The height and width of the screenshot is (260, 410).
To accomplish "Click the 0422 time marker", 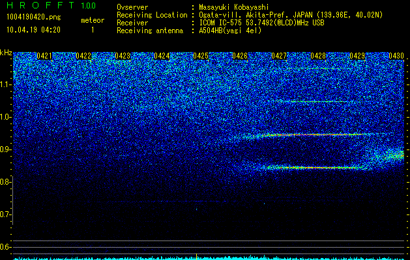I will 83,56.
